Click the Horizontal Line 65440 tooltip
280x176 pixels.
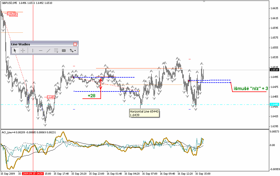click(144, 113)
